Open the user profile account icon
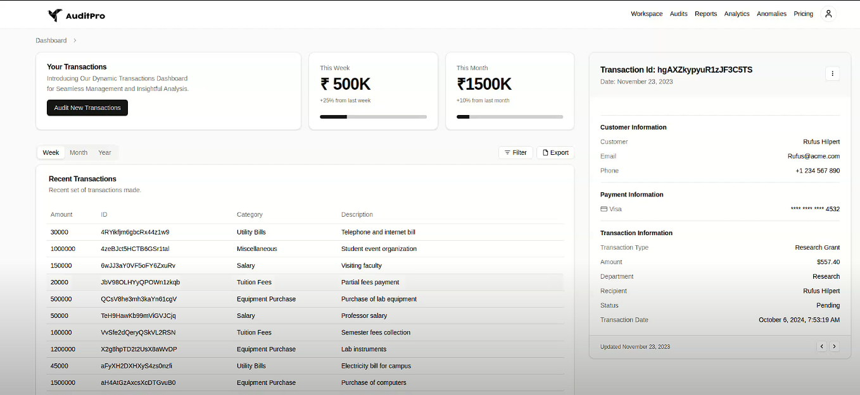The image size is (860, 395). (828, 13)
